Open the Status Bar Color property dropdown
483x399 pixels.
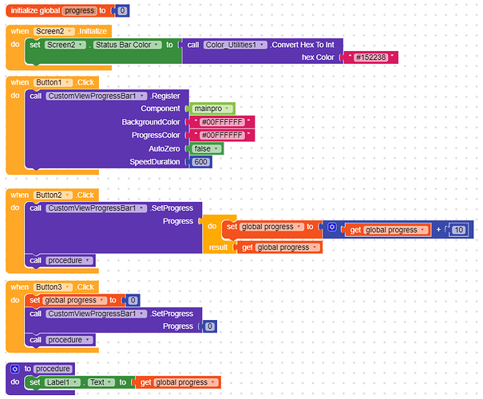coord(128,45)
